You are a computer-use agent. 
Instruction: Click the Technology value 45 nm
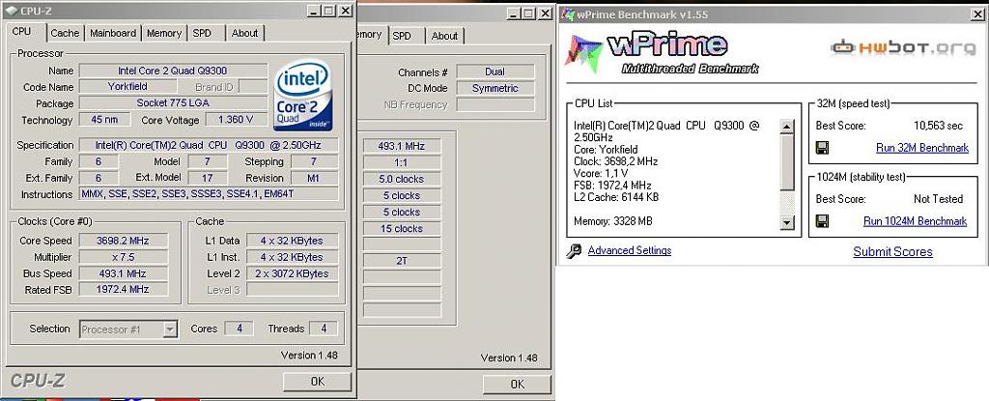pos(104,120)
